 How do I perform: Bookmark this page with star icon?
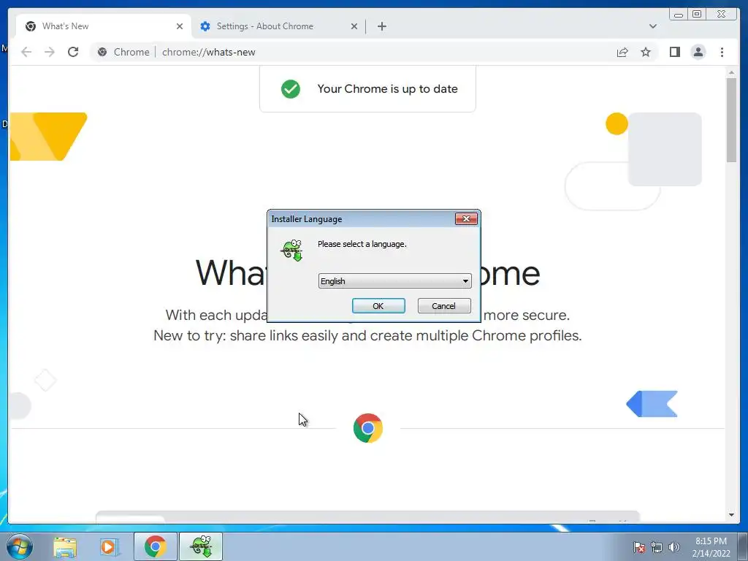pos(646,52)
